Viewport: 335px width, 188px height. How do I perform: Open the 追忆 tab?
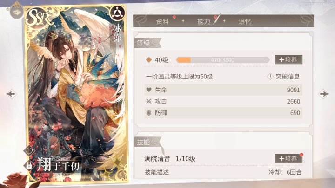tap(245, 21)
